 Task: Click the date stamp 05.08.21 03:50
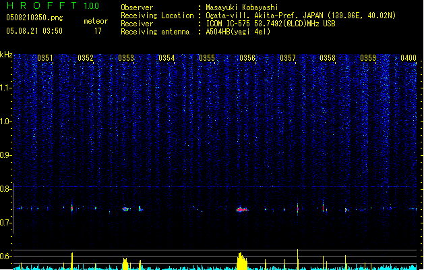click(x=34, y=31)
